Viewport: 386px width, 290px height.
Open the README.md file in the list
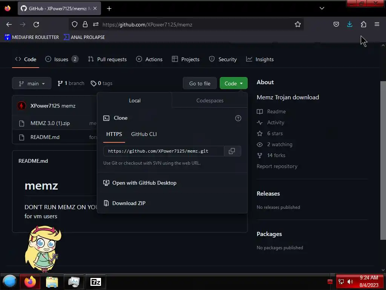pyautogui.click(x=45, y=137)
